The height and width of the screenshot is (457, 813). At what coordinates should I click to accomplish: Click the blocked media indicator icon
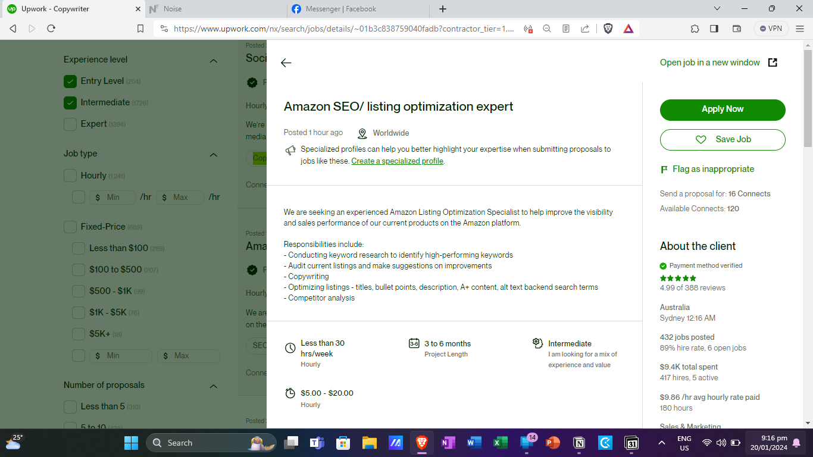528,28
